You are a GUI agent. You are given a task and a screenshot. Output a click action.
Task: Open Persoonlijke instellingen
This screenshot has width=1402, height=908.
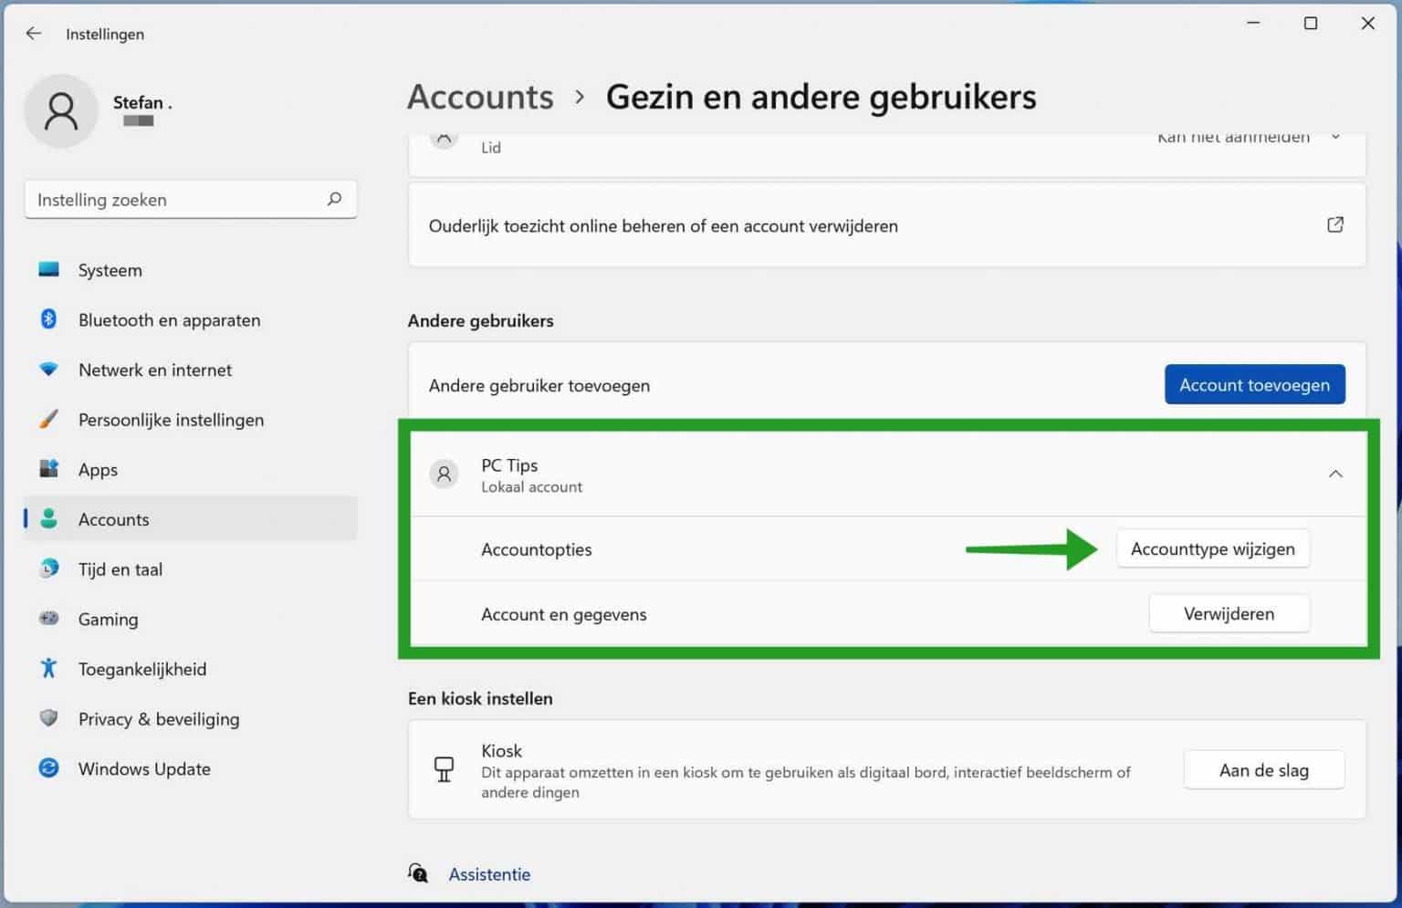click(171, 420)
